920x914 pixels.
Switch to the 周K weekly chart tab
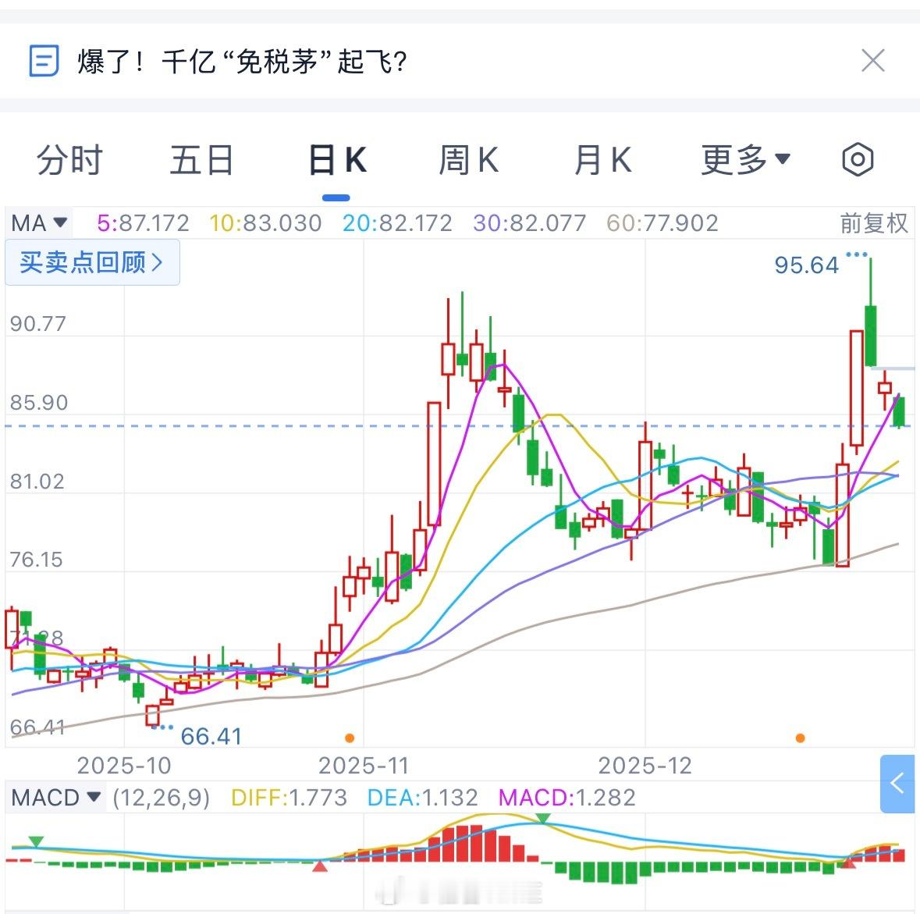click(x=467, y=159)
